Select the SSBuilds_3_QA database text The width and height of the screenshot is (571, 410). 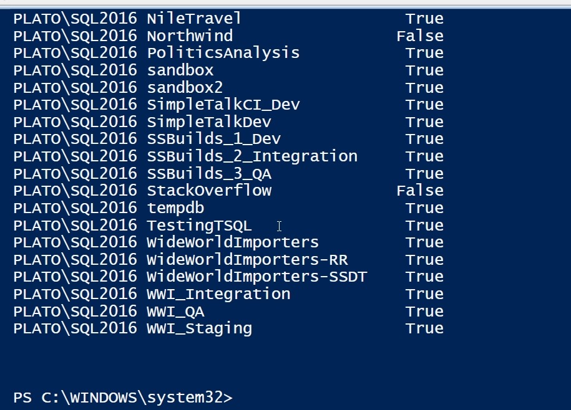point(209,174)
